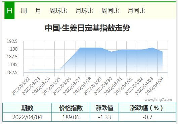Click the 2022/03/25 axis label
Screen dimensions: 178x124
point(51,86)
